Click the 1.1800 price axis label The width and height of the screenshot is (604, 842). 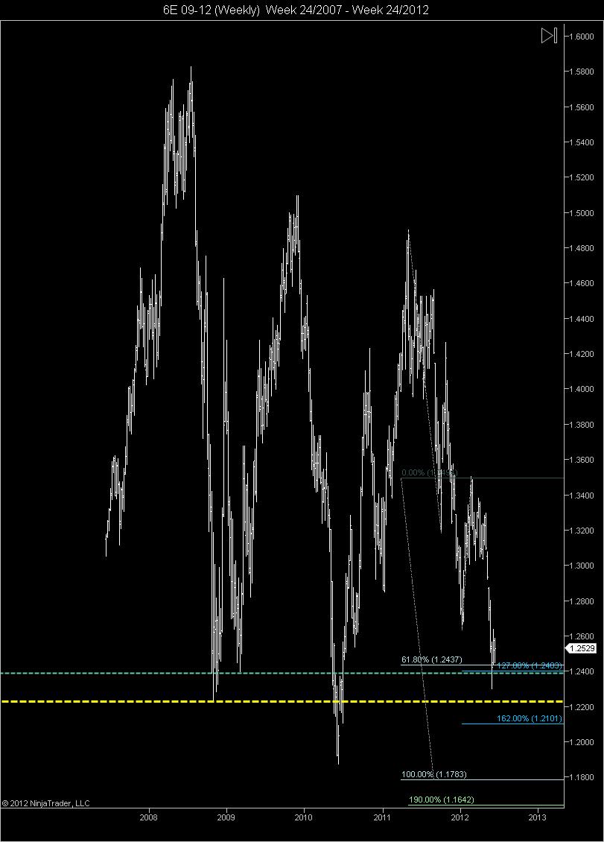[582, 777]
